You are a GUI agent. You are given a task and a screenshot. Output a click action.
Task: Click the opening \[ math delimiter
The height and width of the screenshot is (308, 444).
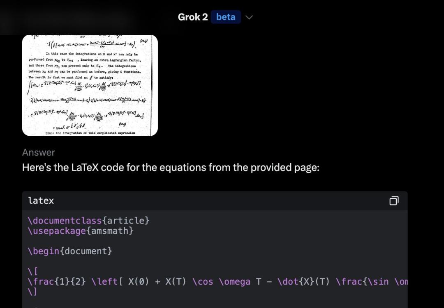33,271
